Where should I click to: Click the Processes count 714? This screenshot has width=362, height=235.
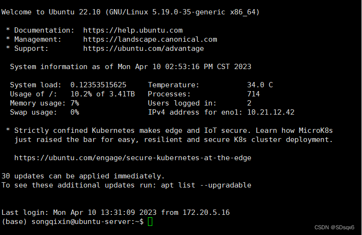(253, 94)
